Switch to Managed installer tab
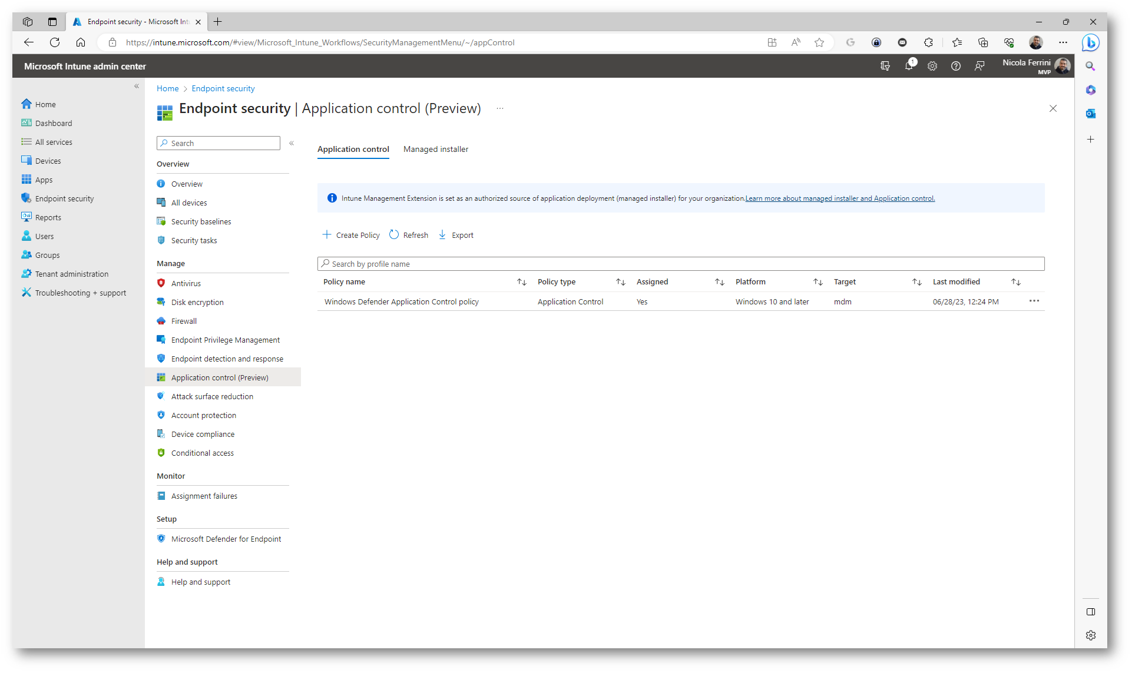Screen dimensions: 1132x673 436,150
